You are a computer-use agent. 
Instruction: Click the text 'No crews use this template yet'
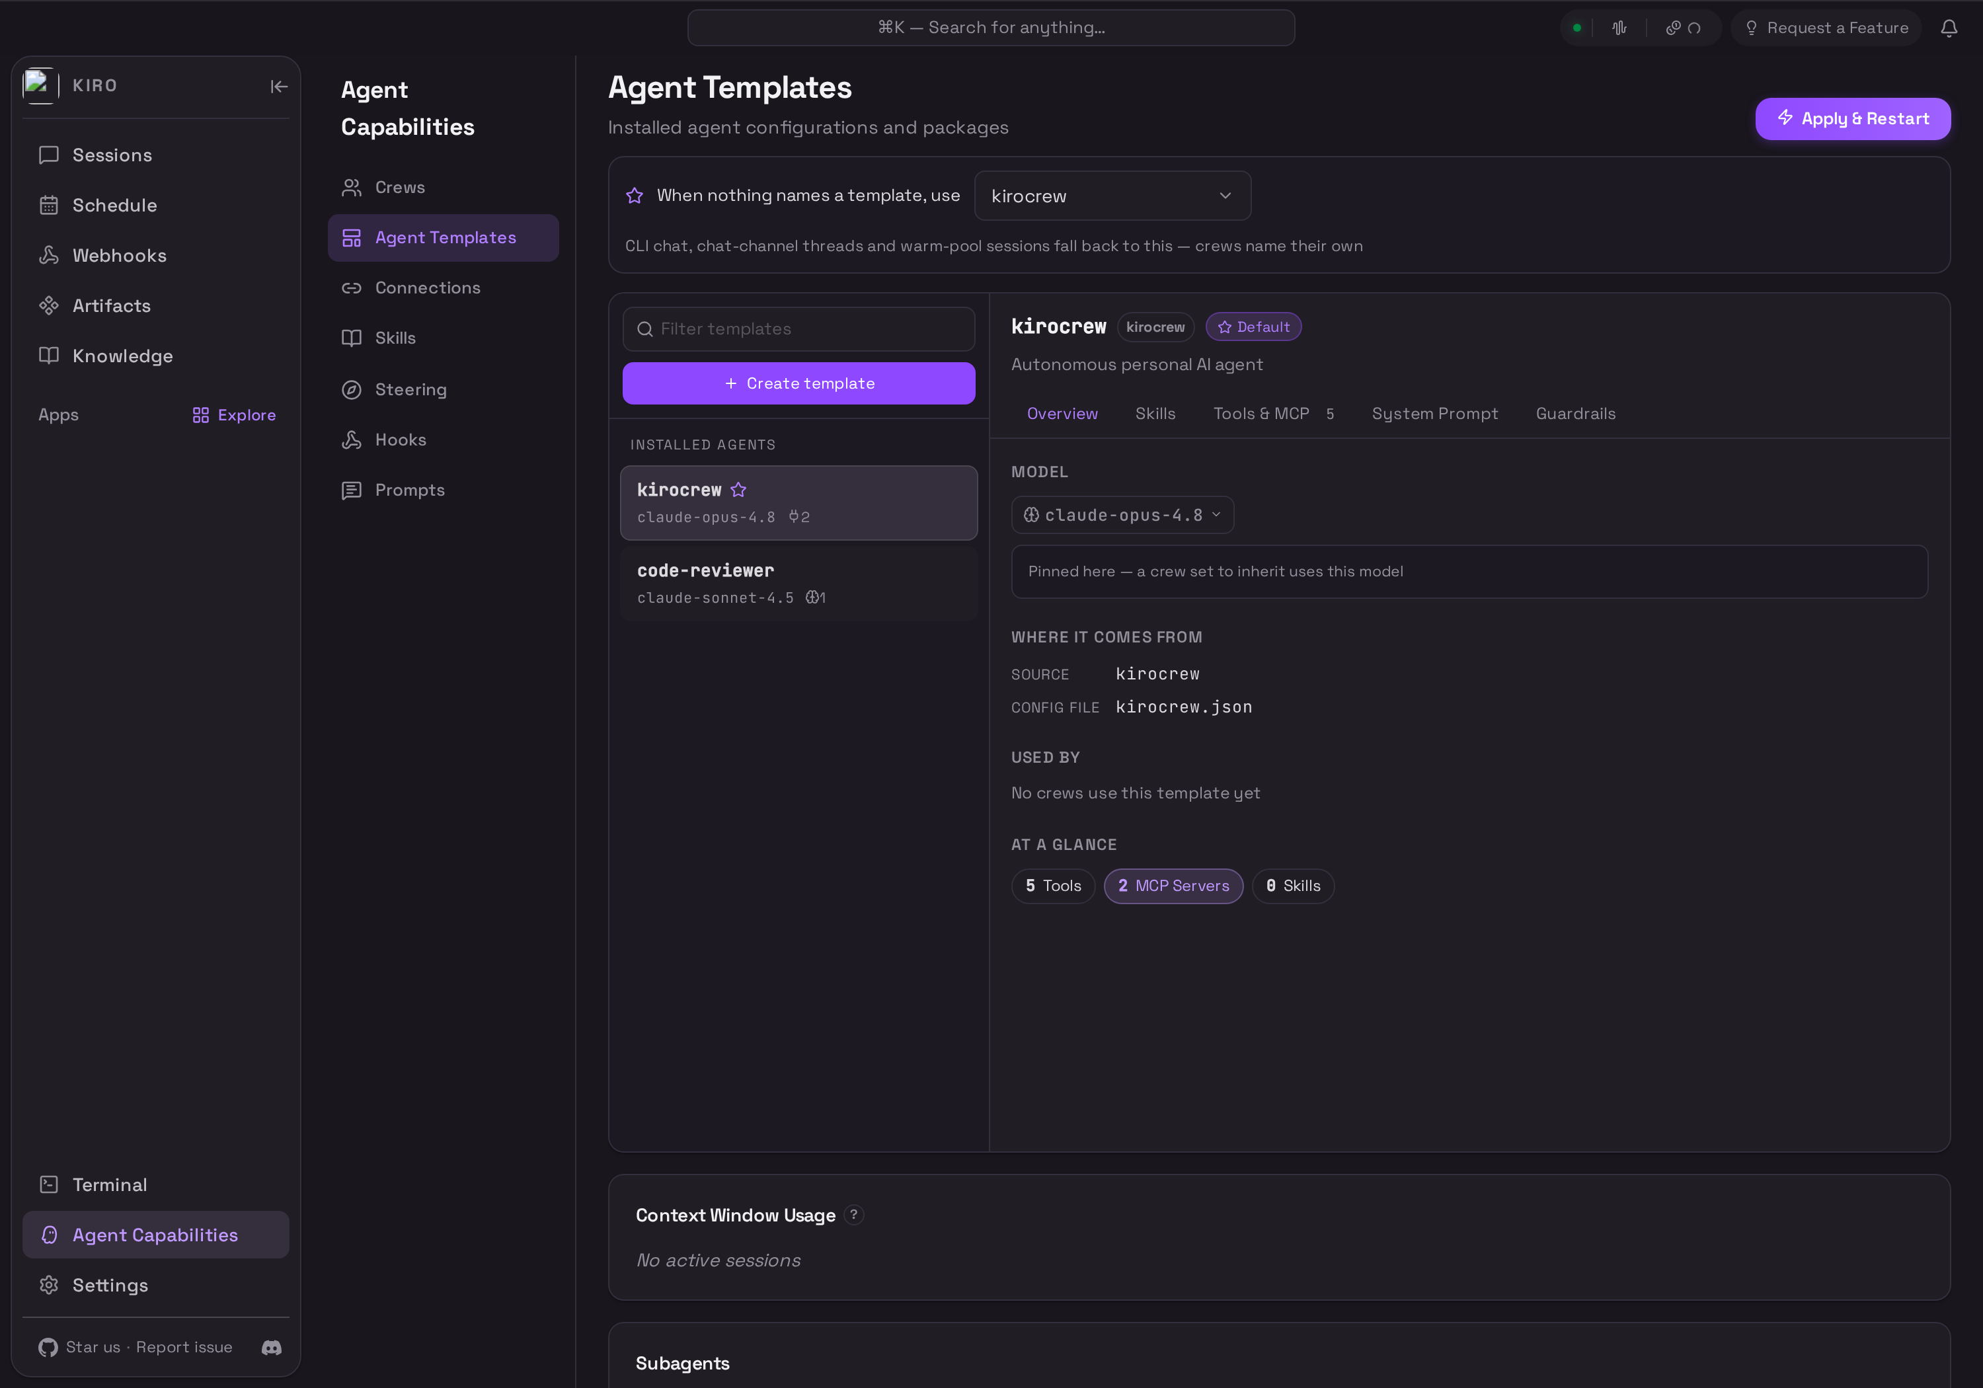tap(1135, 793)
